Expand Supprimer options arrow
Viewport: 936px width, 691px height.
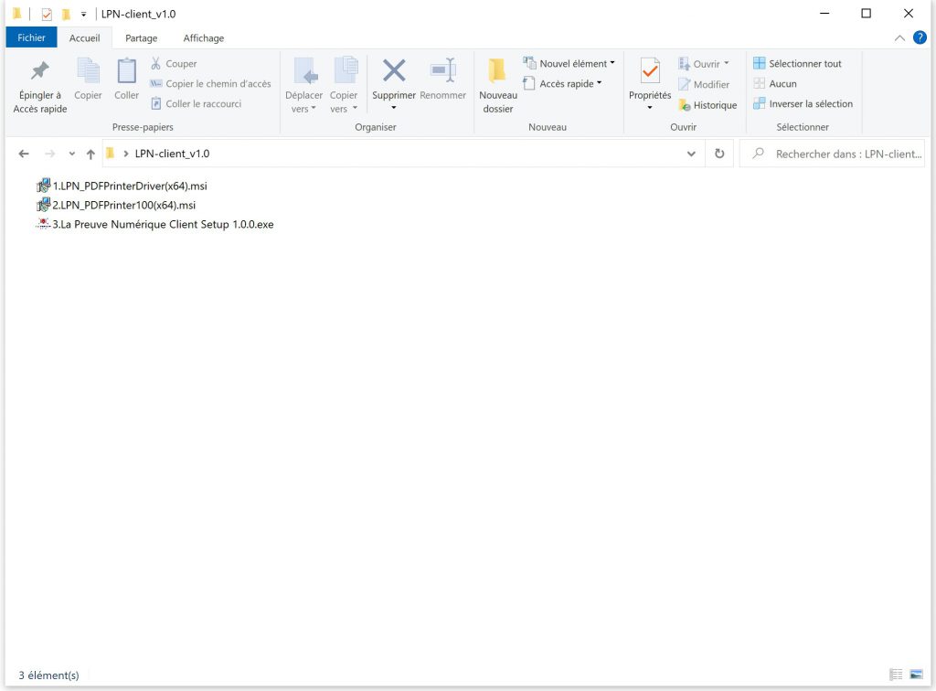394,108
